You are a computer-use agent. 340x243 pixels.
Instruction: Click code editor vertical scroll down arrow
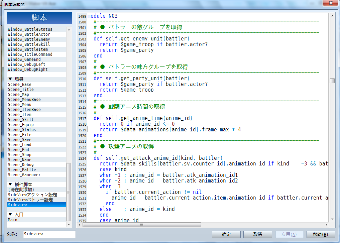pos(332,219)
